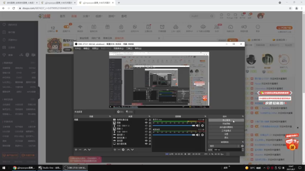The width and height of the screenshot is (305, 171).
Task: Add a new scene with the plus icon
Action: point(76,150)
